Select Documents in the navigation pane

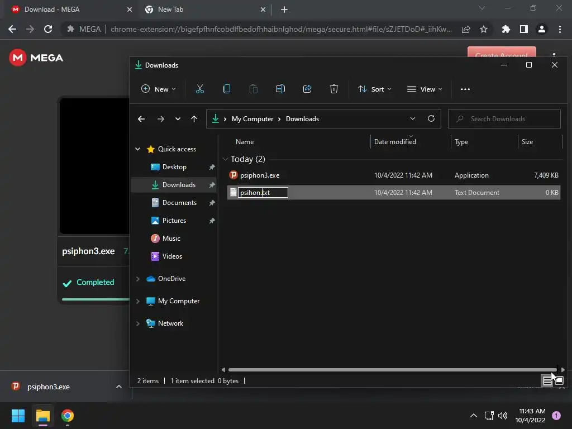179,202
